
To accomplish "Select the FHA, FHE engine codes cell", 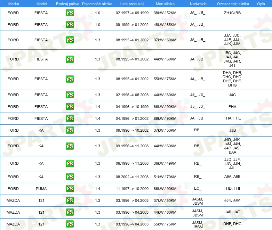I will (232, 118).
